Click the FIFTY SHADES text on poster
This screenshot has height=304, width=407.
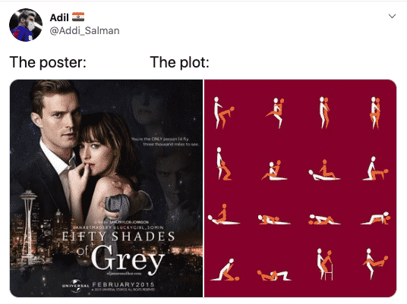click(118, 237)
